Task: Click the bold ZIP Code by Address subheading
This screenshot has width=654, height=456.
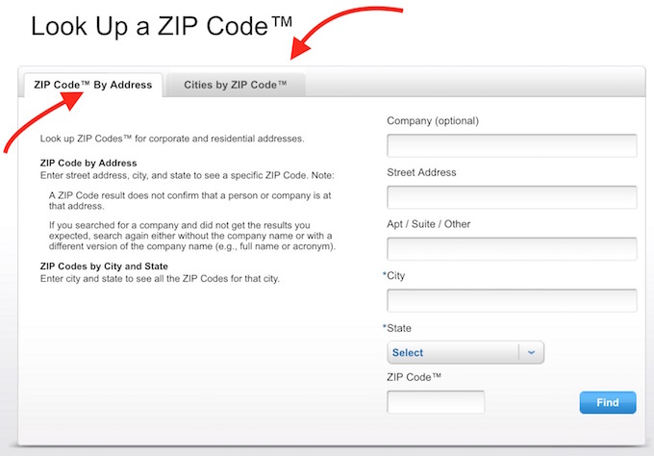Action: click(88, 164)
